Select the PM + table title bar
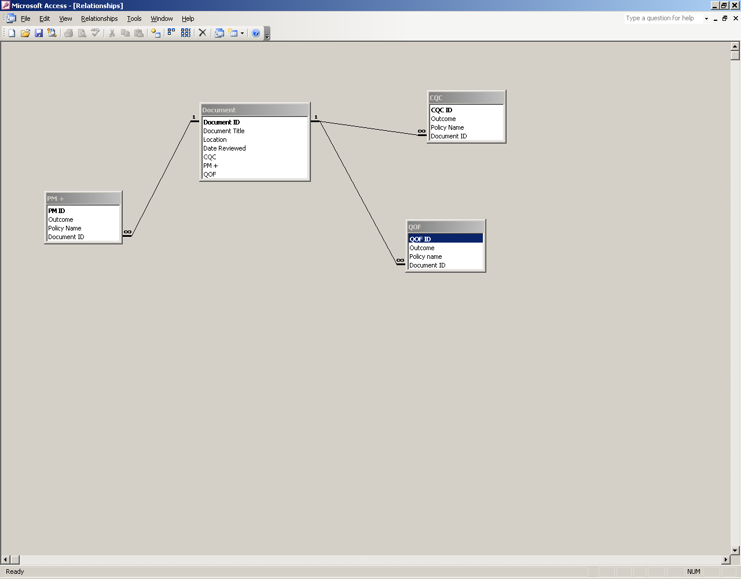741x579 pixels. [x=83, y=199]
